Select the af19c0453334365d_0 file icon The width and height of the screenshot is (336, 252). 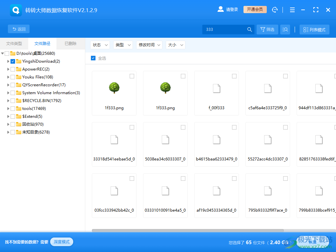pos(217,191)
